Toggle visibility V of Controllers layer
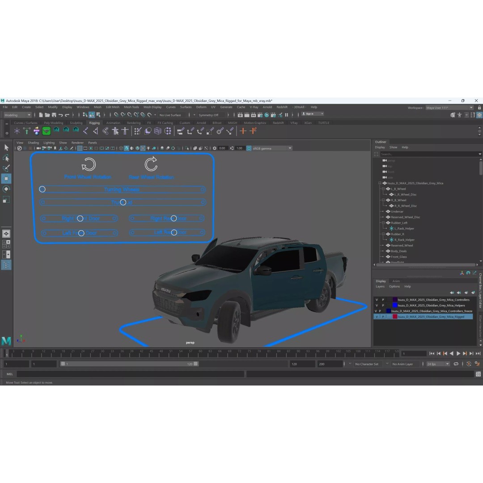 377,300
